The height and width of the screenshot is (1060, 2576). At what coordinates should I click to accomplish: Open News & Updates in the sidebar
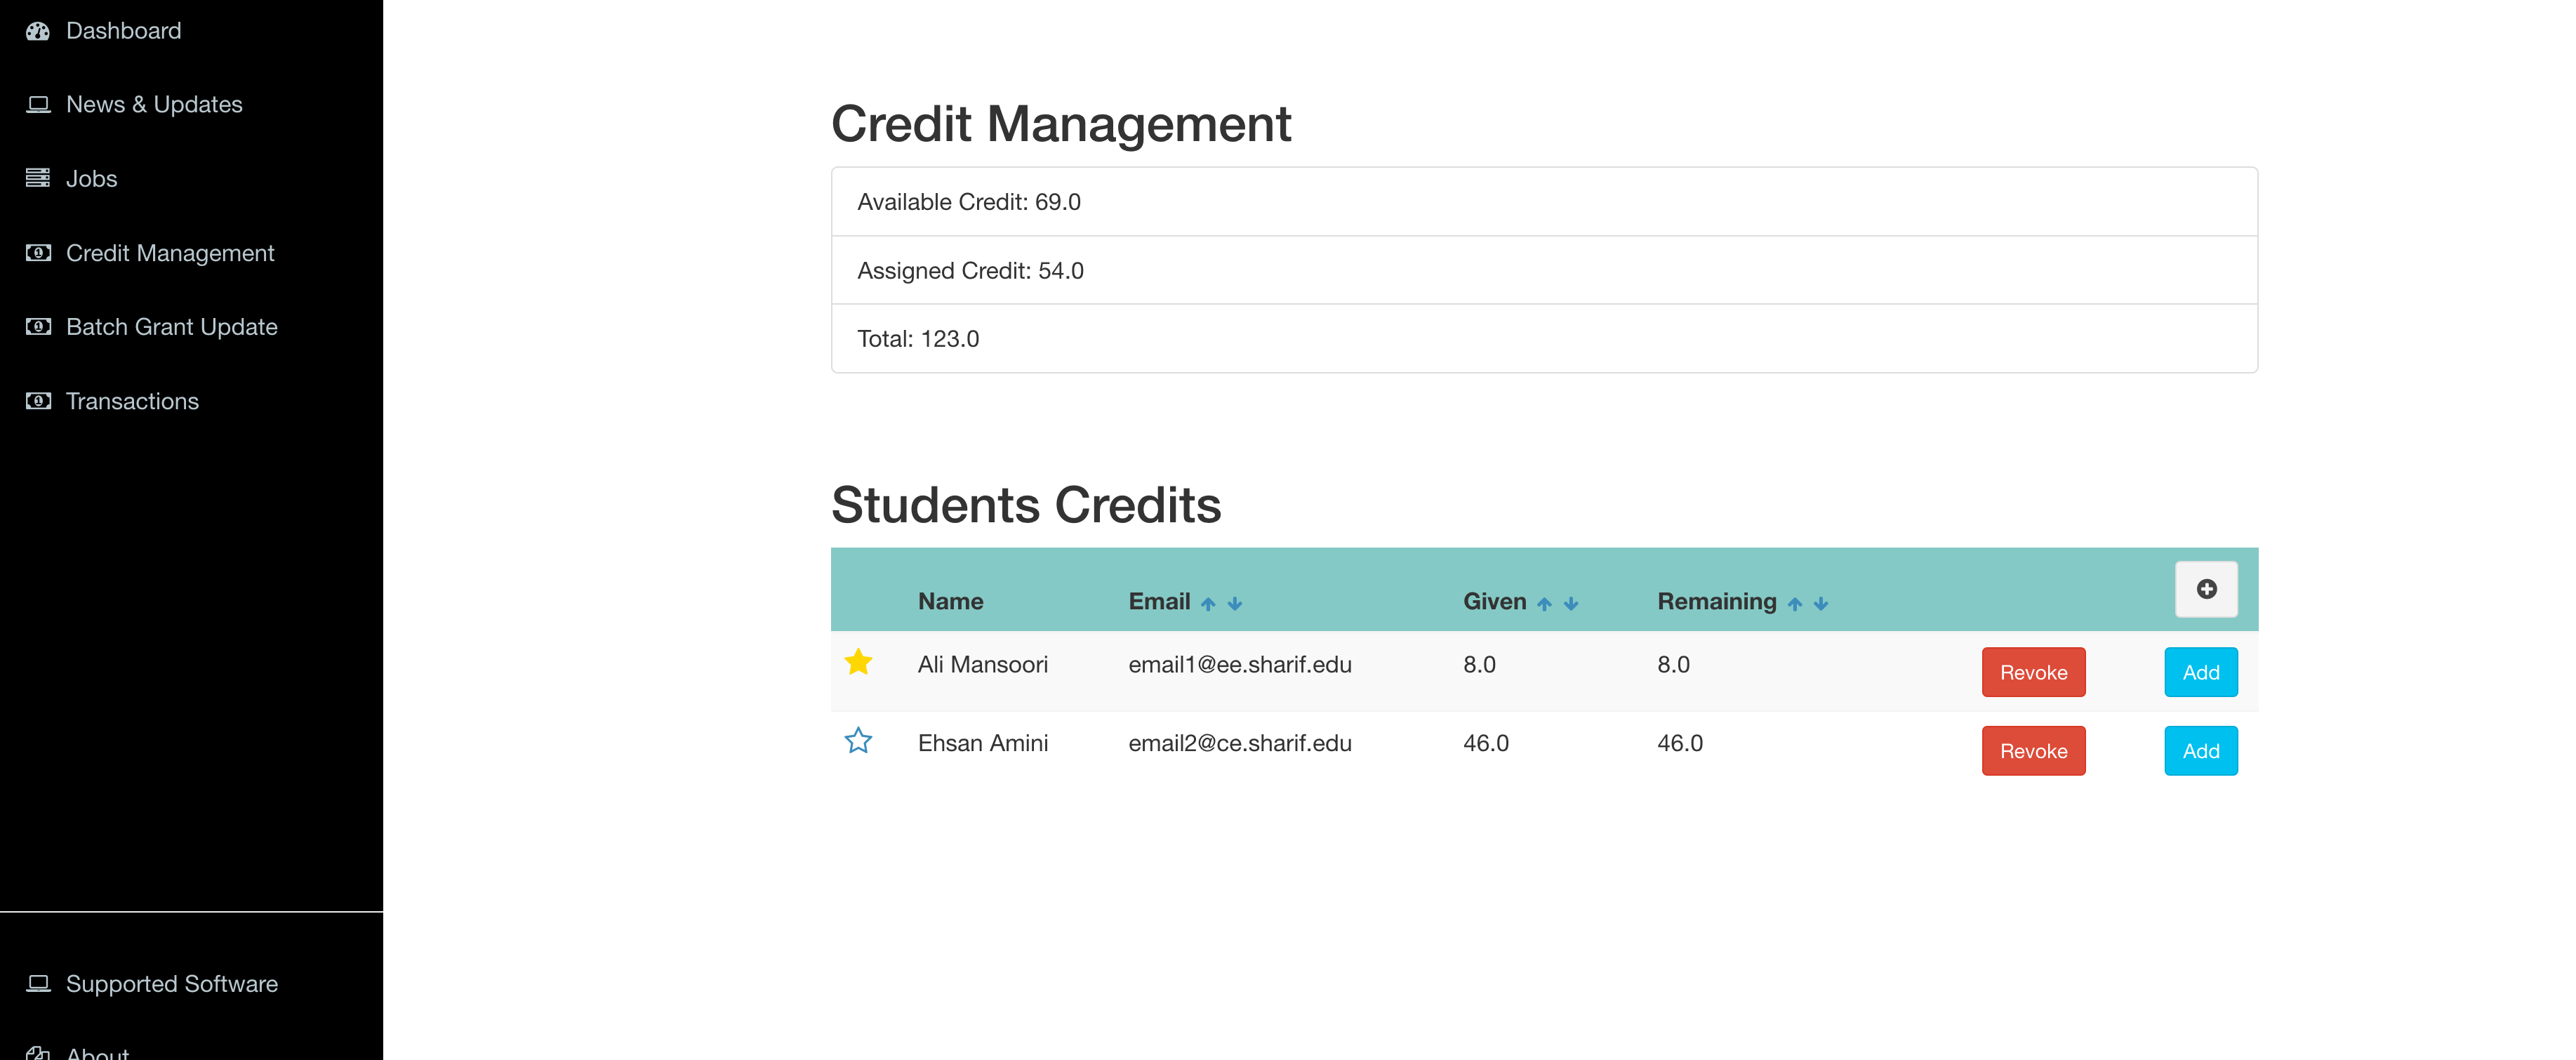pyautogui.click(x=154, y=105)
